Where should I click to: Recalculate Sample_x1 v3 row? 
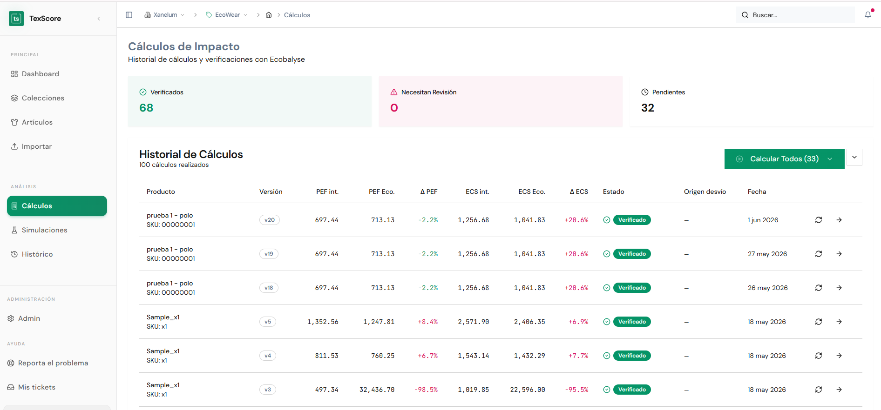(819, 390)
